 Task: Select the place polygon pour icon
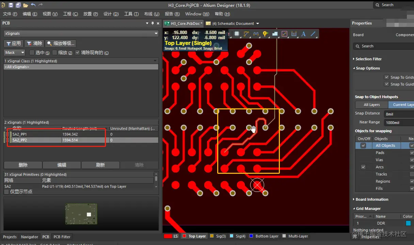click(275, 34)
